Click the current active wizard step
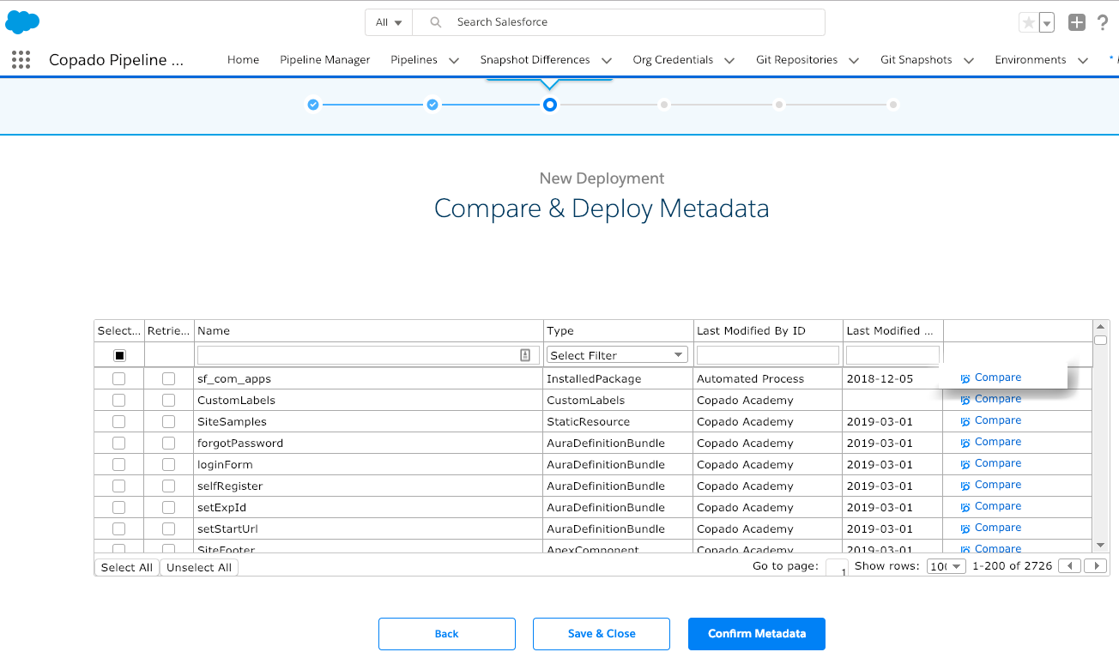Image resolution: width=1119 pixels, height=652 pixels. pyautogui.click(x=550, y=105)
